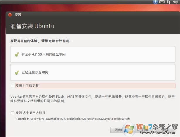Click the Fluendo MP3 plugin description text
This screenshot has height=137, width=180.
tap(73, 119)
